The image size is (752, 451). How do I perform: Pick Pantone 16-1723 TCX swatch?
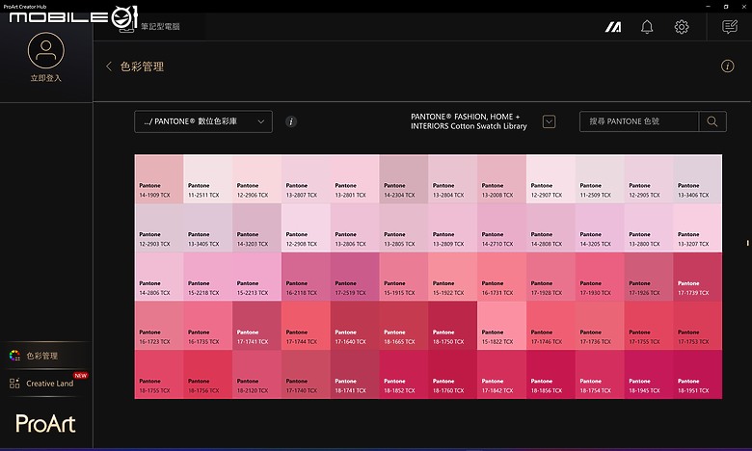pyautogui.click(x=159, y=326)
